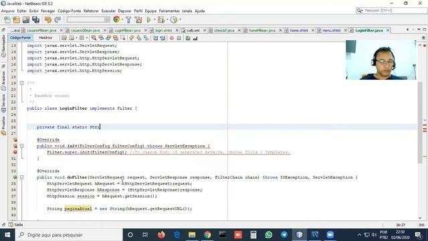
Task: Open the Saída output panel
Action: [15, 225]
